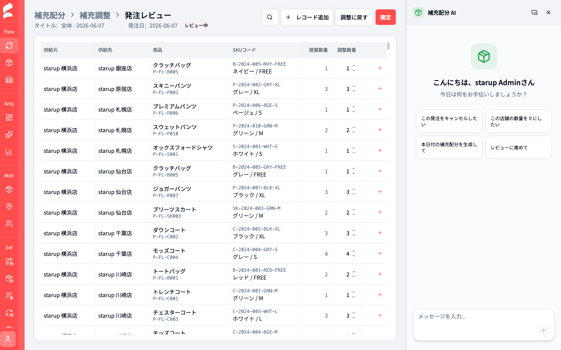Pop out the AI panel window
This screenshot has height=350, width=561.
[x=535, y=12]
